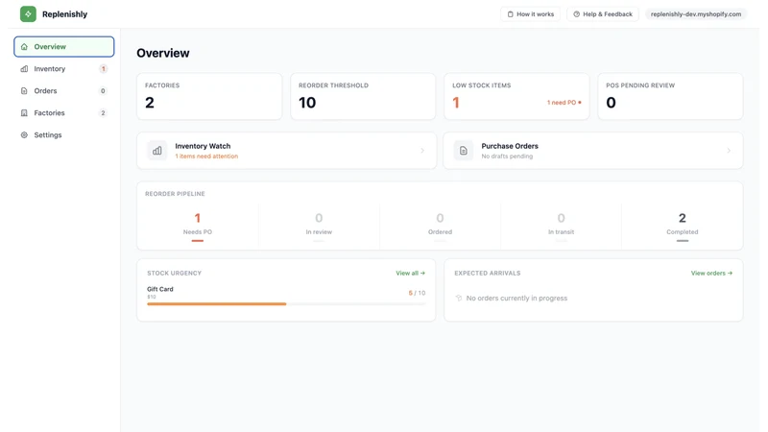Viewport: 768px width, 432px height.
Task: Click the '5 / 10' stock count
Action: (x=417, y=293)
